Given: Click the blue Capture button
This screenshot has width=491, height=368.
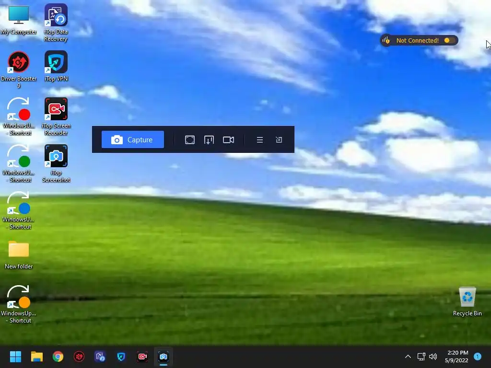Looking at the screenshot, I should [x=133, y=139].
